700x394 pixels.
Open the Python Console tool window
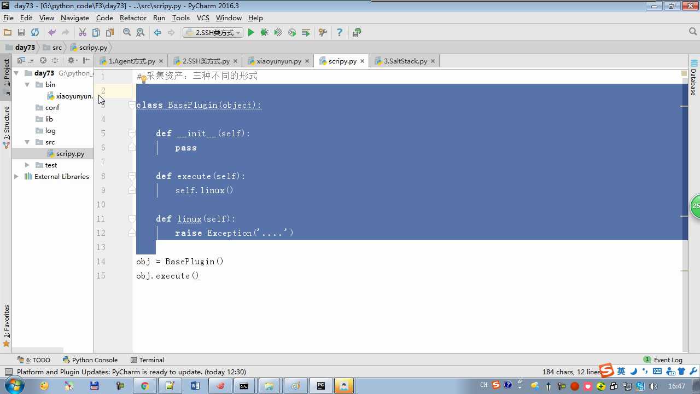[x=90, y=360]
